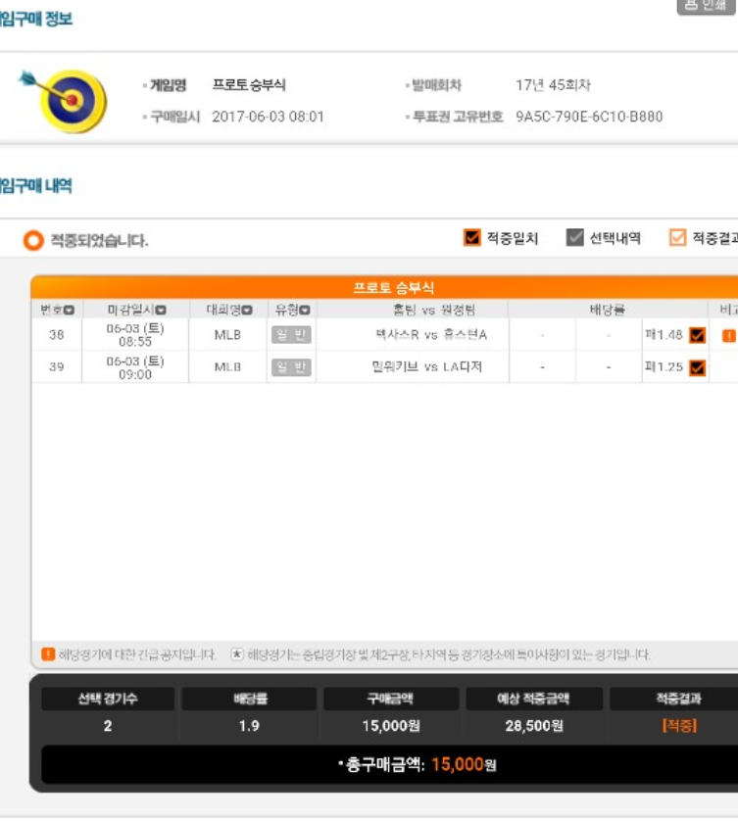The image size is (738, 821).
Task: Click the 일반 badge in row 38
Action: [291, 335]
